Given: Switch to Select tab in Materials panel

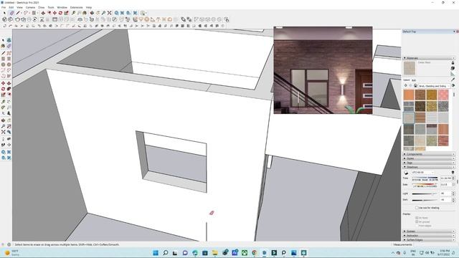Looking at the screenshot, I should (407, 80).
